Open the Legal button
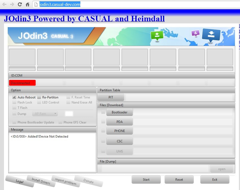This screenshot has height=190, width=240. [x=20, y=181]
